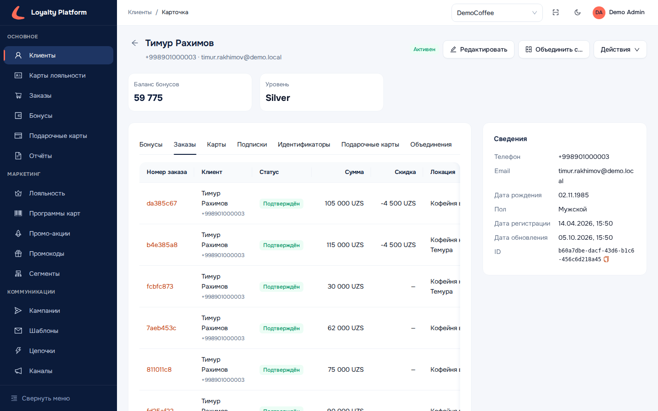Switch to the Бонусы tab
The width and height of the screenshot is (658, 411).
(x=151, y=144)
